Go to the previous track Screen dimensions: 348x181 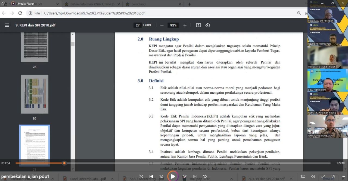click(151, 176)
